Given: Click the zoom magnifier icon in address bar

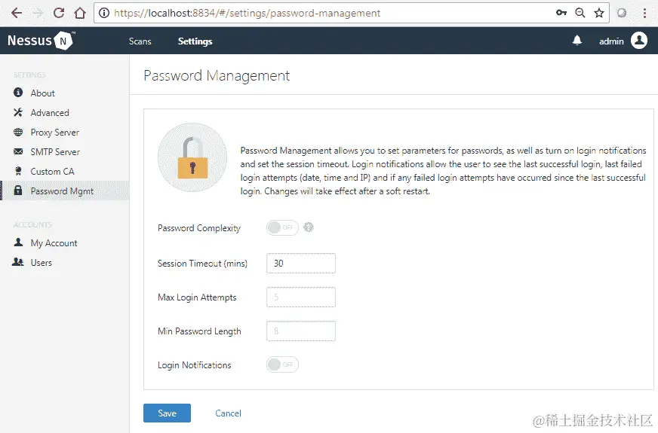Looking at the screenshot, I should 580,13.
